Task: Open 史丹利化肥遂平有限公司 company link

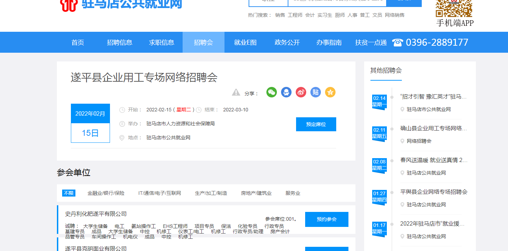Action: [96, 214]
